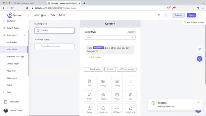Open Justine Valdez profile
Screen dimensions: 206x116
point(13,110)
